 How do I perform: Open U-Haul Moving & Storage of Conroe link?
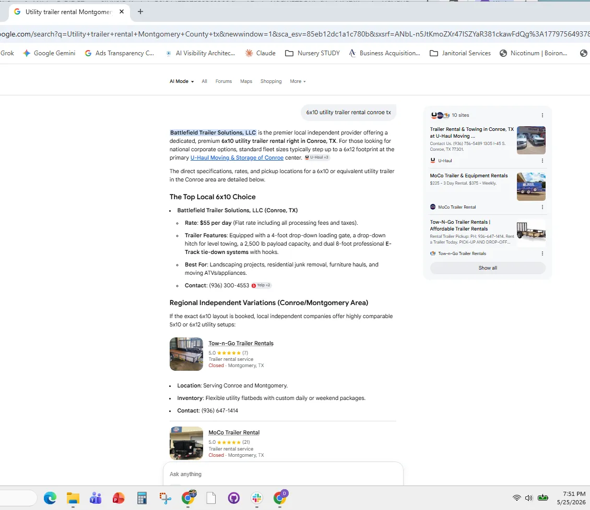coord(237,157)
